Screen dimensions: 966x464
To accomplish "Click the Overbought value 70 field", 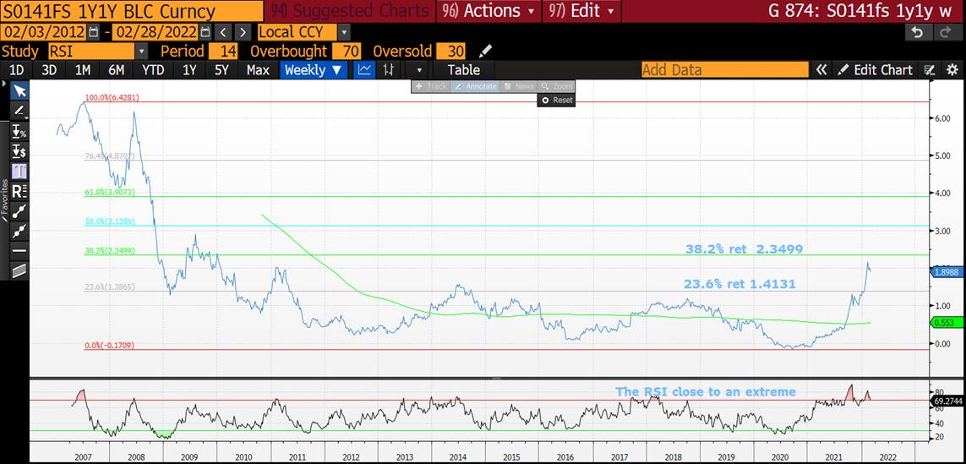I will tap(347, 52).
